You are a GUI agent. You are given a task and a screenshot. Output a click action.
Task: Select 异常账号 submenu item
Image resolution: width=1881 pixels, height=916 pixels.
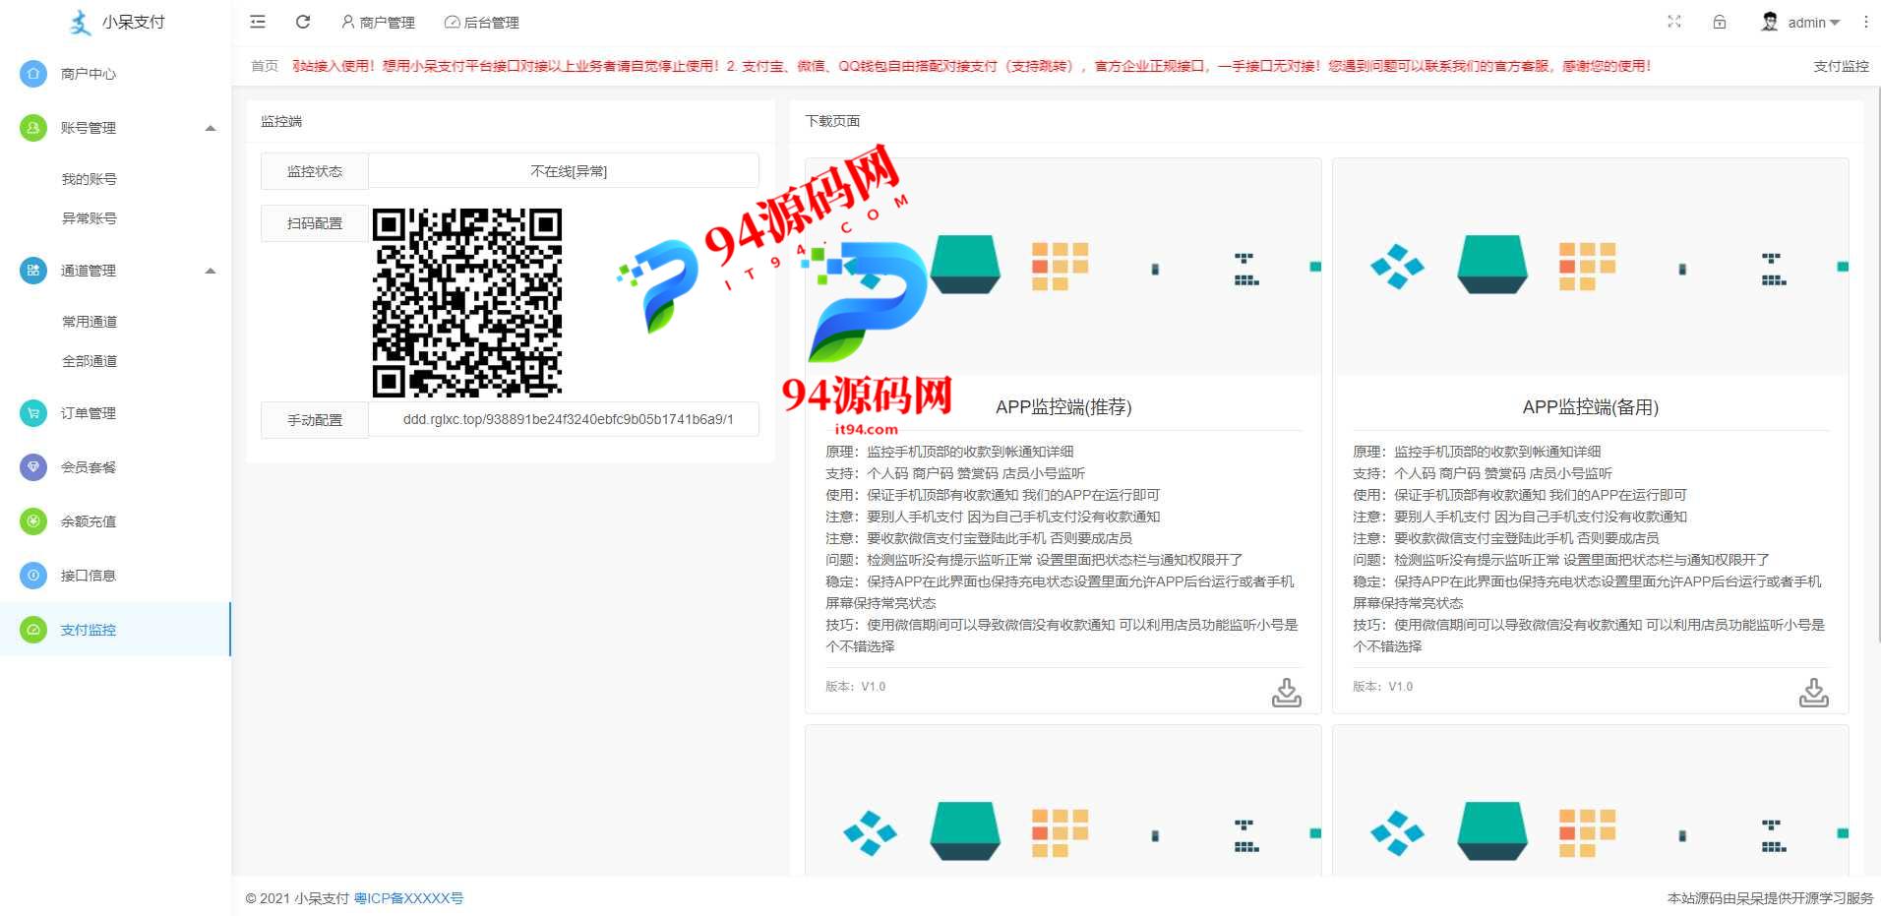tap(90, 218)
